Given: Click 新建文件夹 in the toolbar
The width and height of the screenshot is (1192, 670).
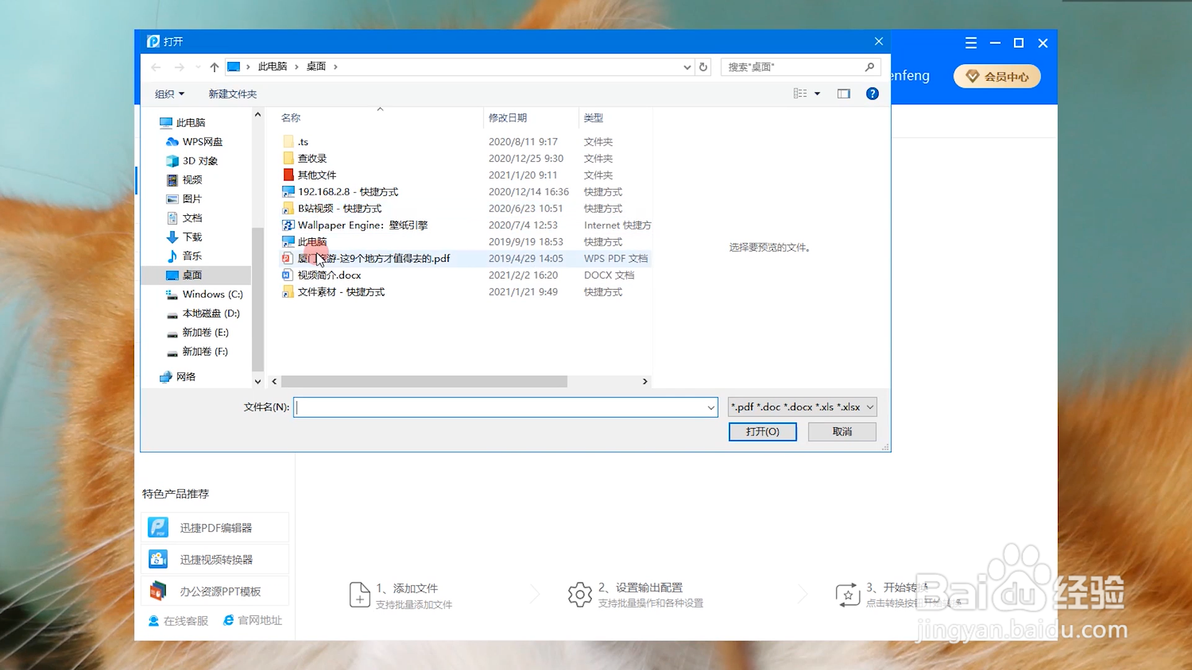Looking at the screenshot, I should tap(232, 94).
